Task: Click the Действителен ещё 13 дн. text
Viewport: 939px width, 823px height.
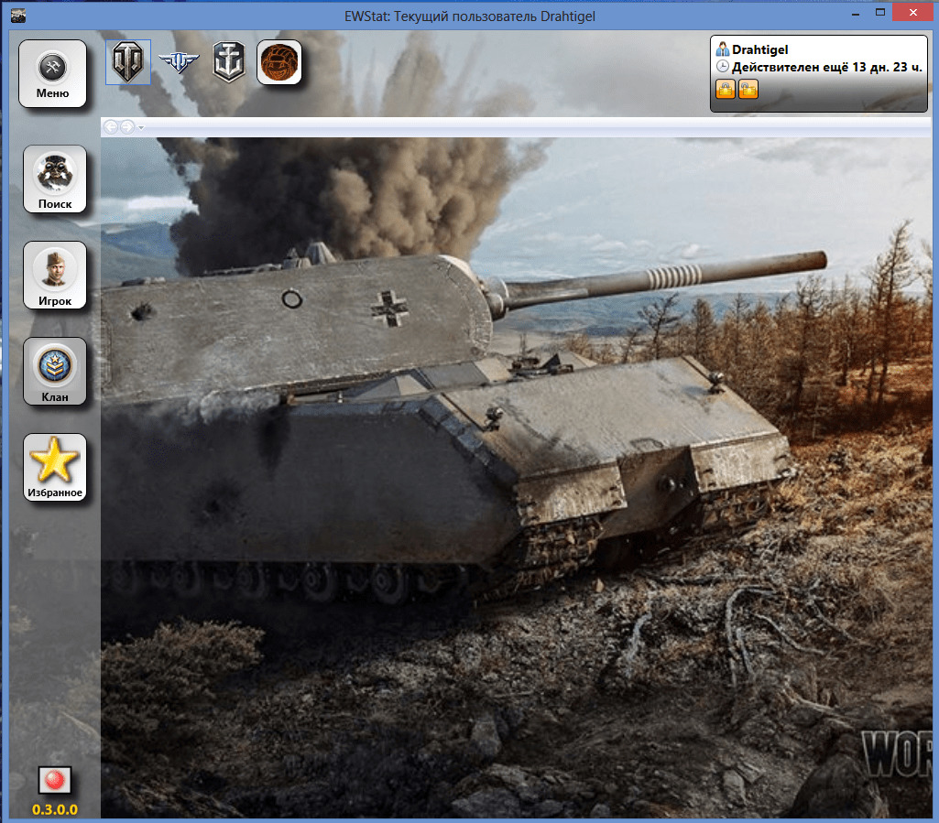Action: point(827,67)
